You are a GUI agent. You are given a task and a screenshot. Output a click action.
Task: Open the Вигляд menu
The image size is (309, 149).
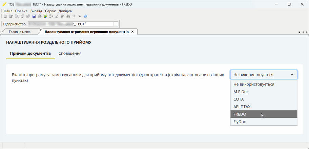click(x=36, y=11)
